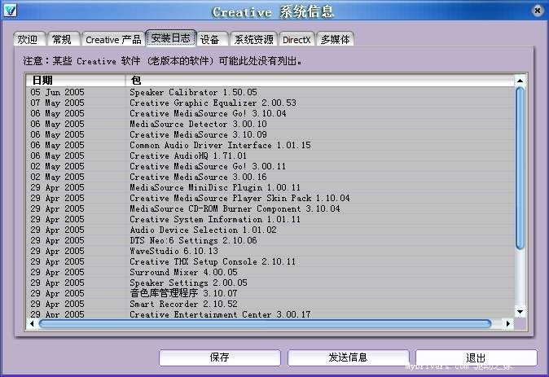
Task: Sort by the 日期 column header
Action: point(76,81)
